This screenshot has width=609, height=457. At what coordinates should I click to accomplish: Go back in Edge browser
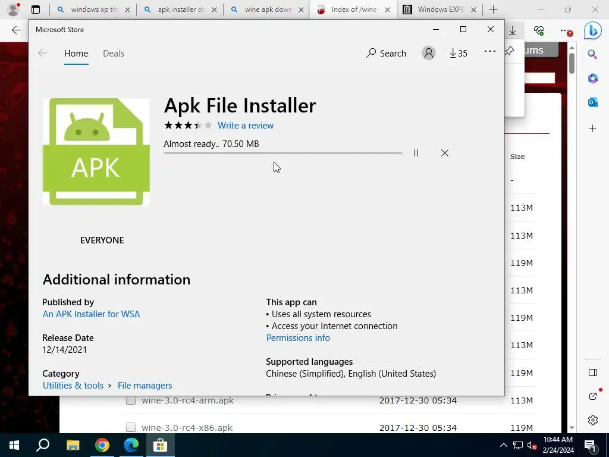pyautogui.click(x=16, y=30)
